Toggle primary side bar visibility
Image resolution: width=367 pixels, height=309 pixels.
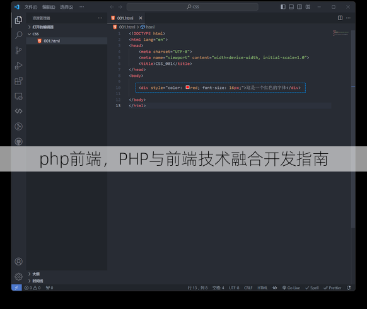[283, 7]
